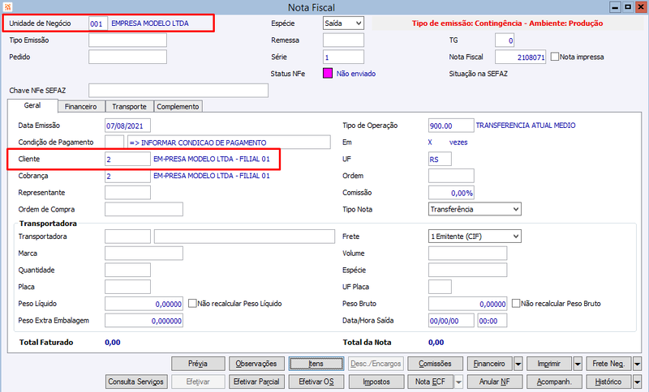Open the Observações button

click(x=256, y=364)
